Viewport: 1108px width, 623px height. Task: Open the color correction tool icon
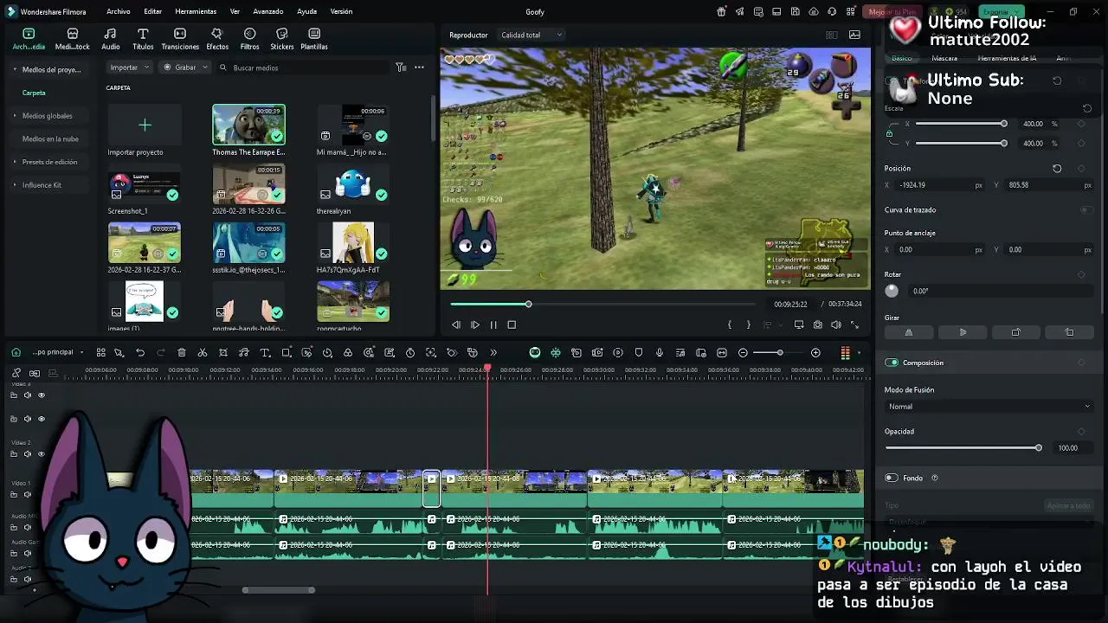point(348,352)
